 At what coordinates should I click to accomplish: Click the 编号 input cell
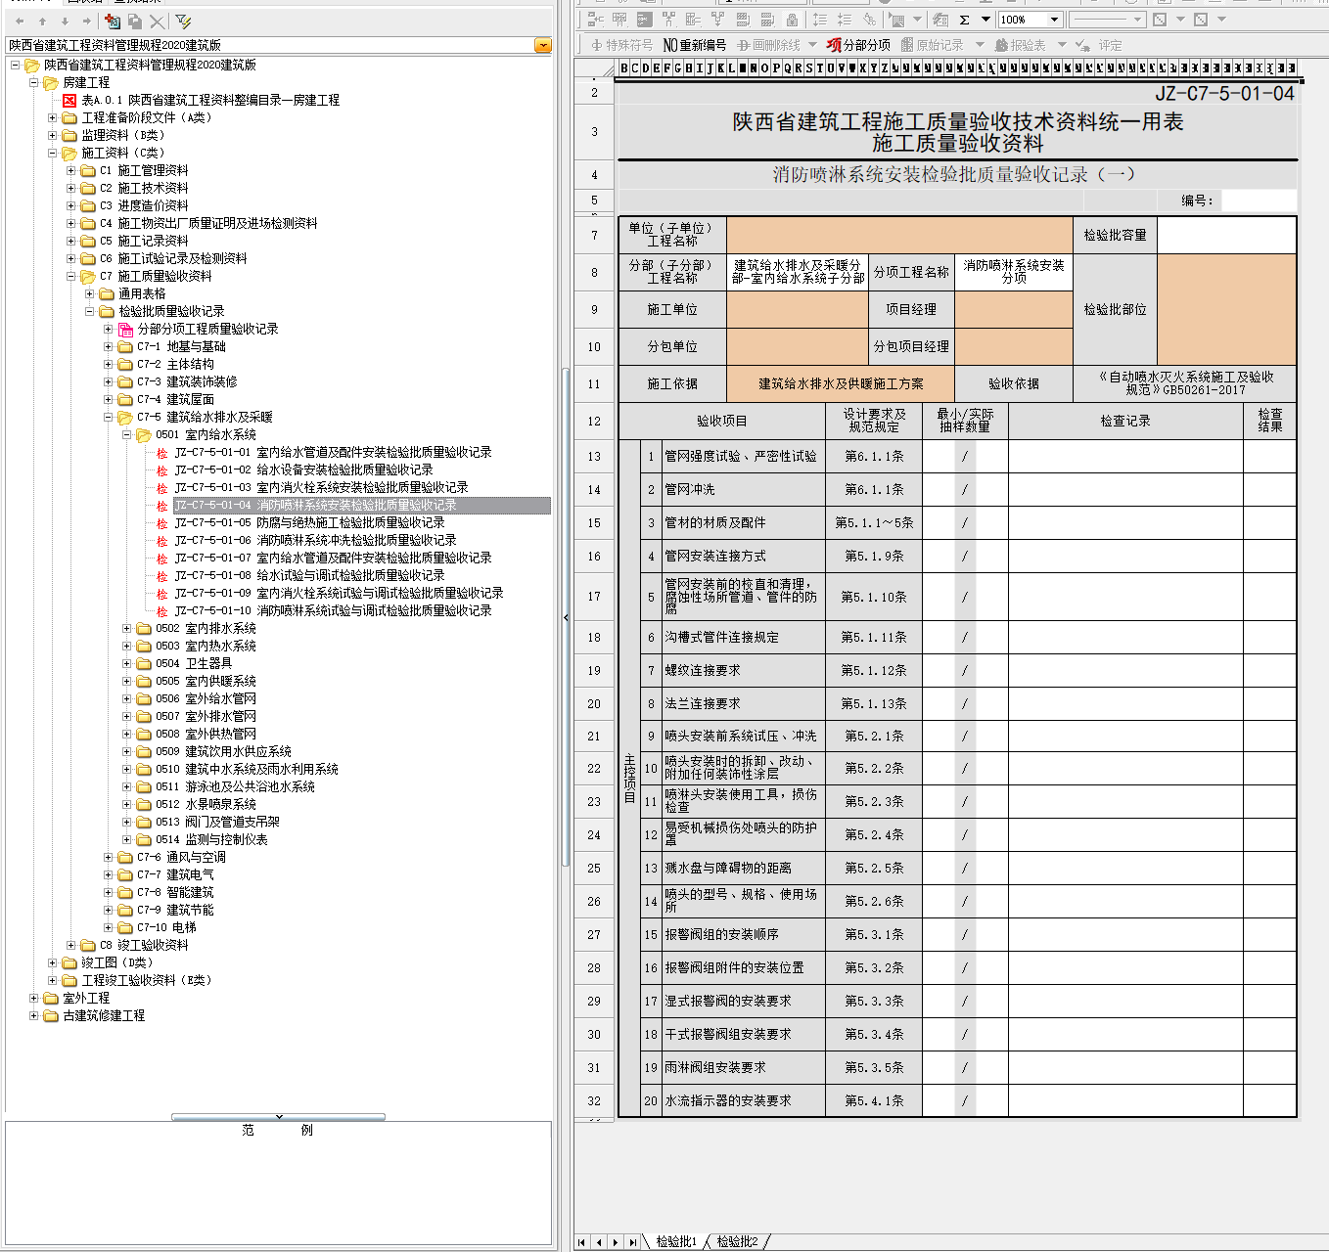pos(1259,201)
